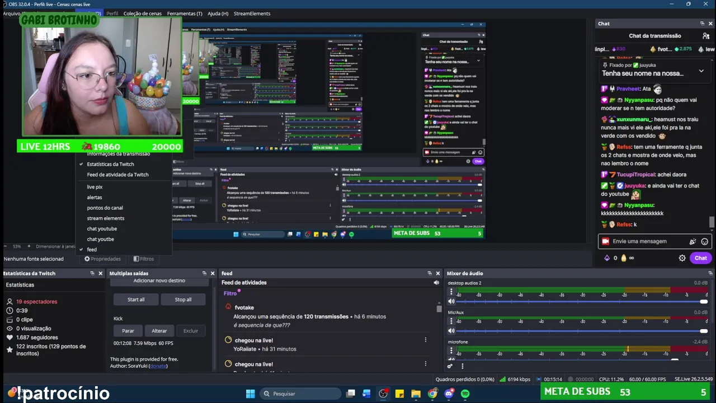Screen dimensions: 716x403
Task: Toggle the activity feed sound speaker icon
Action: pos(436,283)
